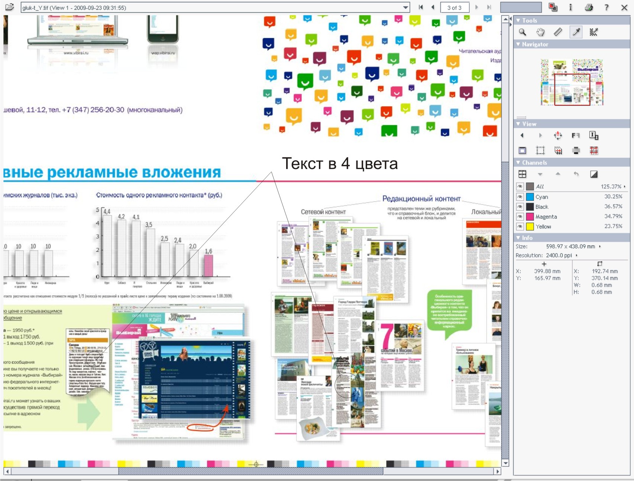634x481 pixels.
Task: Click the horizontal scrollbar left arrow
Action: pos(7,471)
